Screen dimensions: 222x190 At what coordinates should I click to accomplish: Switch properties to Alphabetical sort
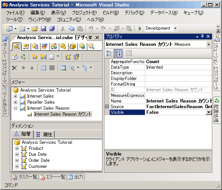[118, 53]
